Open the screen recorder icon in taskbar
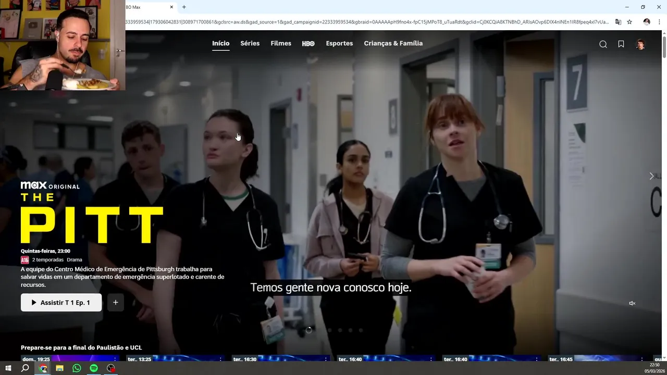The image size is (667, 375). (110, 368)
